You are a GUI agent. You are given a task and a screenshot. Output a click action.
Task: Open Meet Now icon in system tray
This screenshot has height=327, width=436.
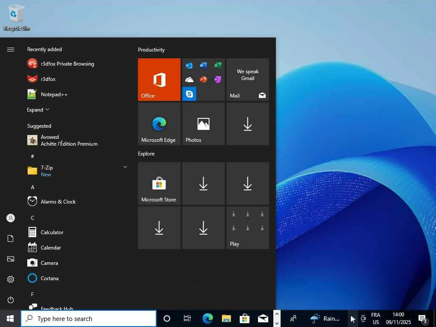tap(363, 318)
